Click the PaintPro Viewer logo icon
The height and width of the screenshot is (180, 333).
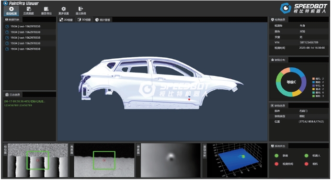(x=6, y=3)
